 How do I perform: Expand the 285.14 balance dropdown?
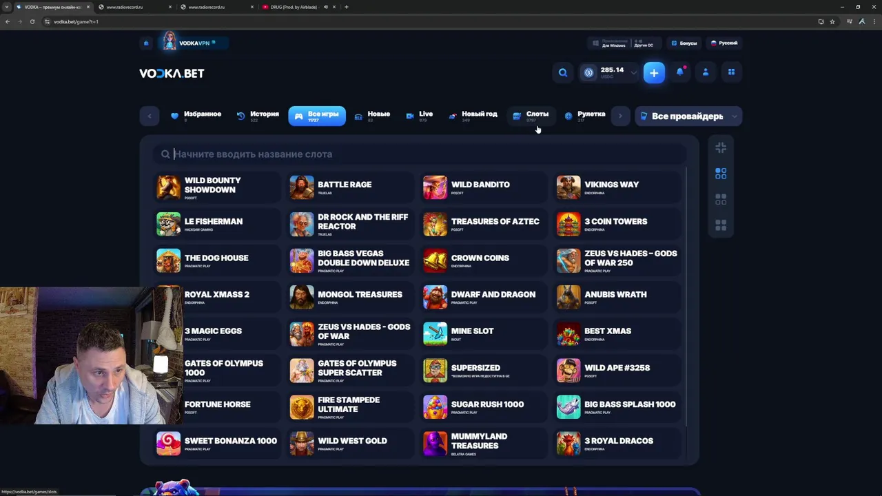pos(634,72)
